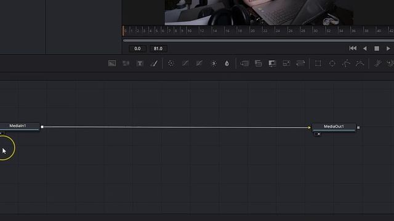Screen dimensions: 394x221
Task: Add a Hue Curves node
Action: [199, 63]
